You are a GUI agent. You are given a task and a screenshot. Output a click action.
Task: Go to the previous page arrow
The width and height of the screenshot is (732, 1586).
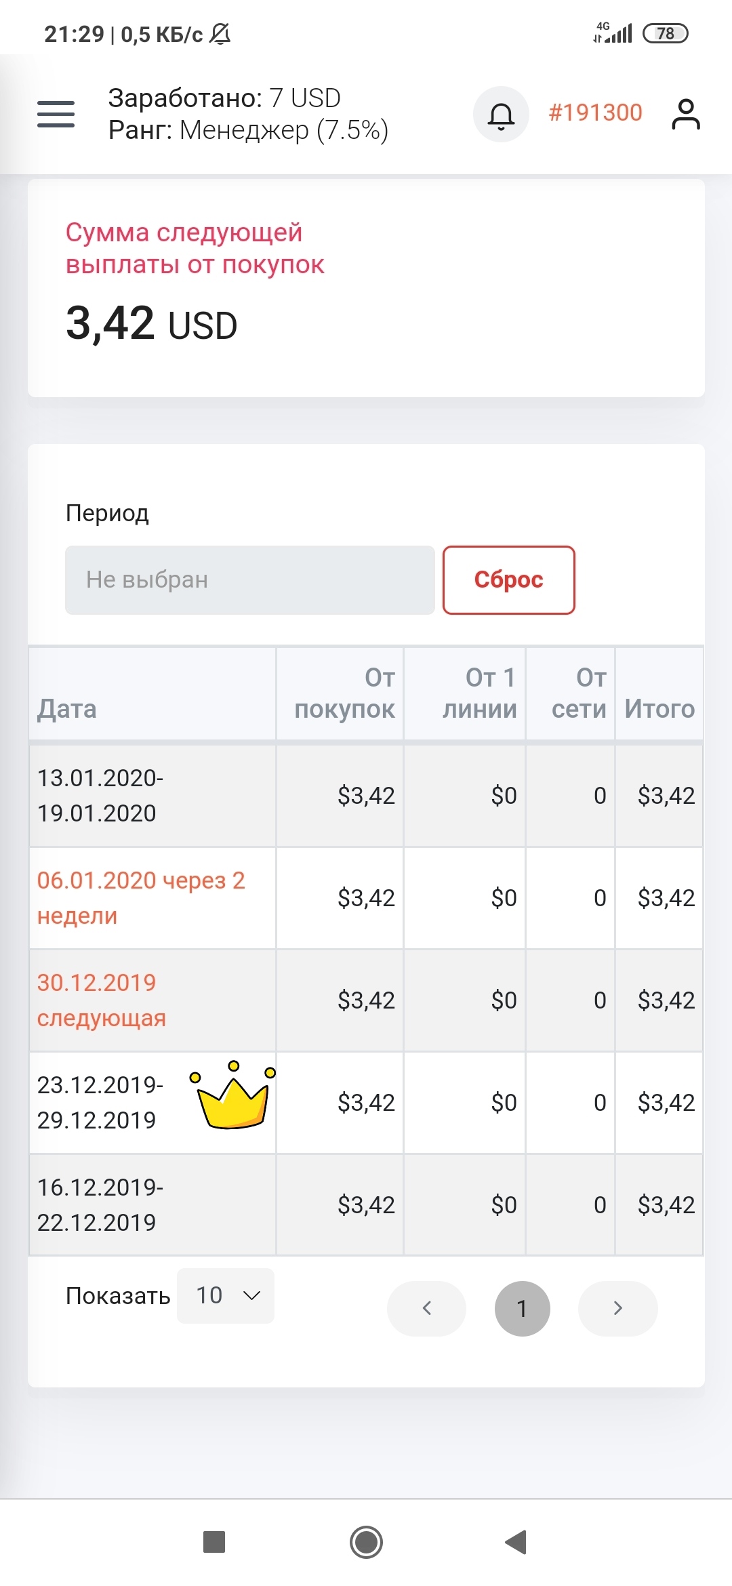pyautogui.click(x=426, y=1308)
